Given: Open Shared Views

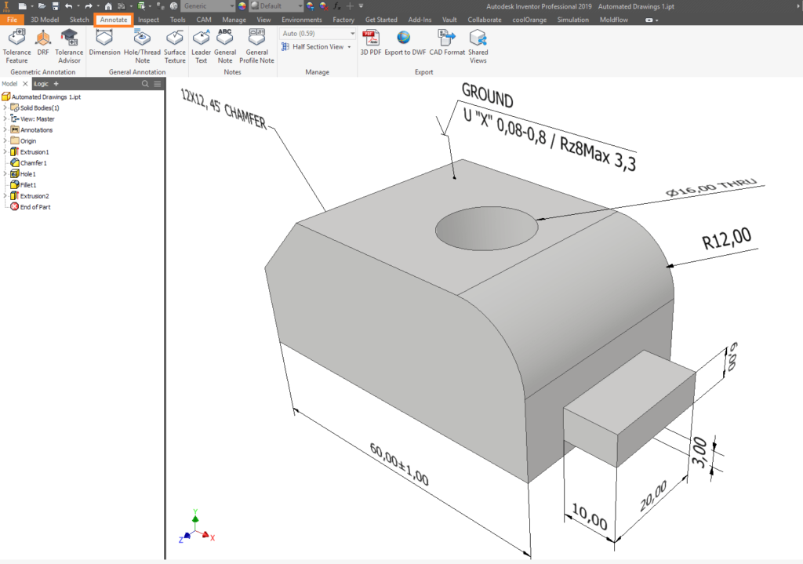Looking at the screenshot, I should (478, 46).
